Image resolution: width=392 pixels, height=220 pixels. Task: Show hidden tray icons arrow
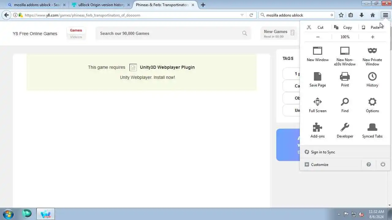339,214
